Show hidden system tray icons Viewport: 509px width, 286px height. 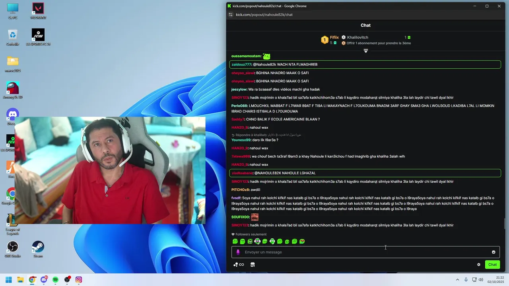(x=457, y=280)
